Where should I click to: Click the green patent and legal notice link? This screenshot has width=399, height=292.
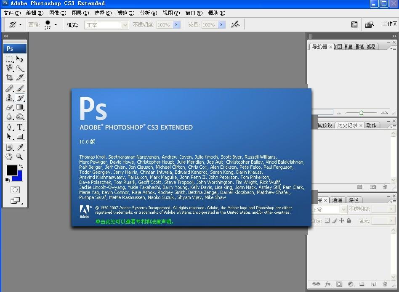tap(135, 221)
